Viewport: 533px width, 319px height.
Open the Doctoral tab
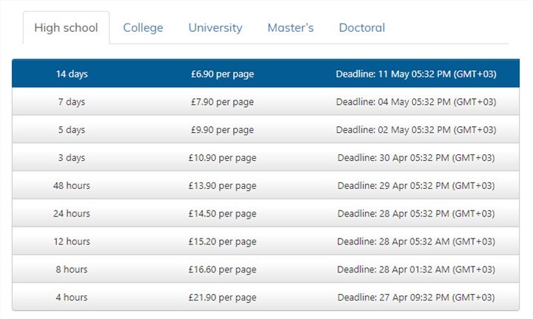coord(362,28)
